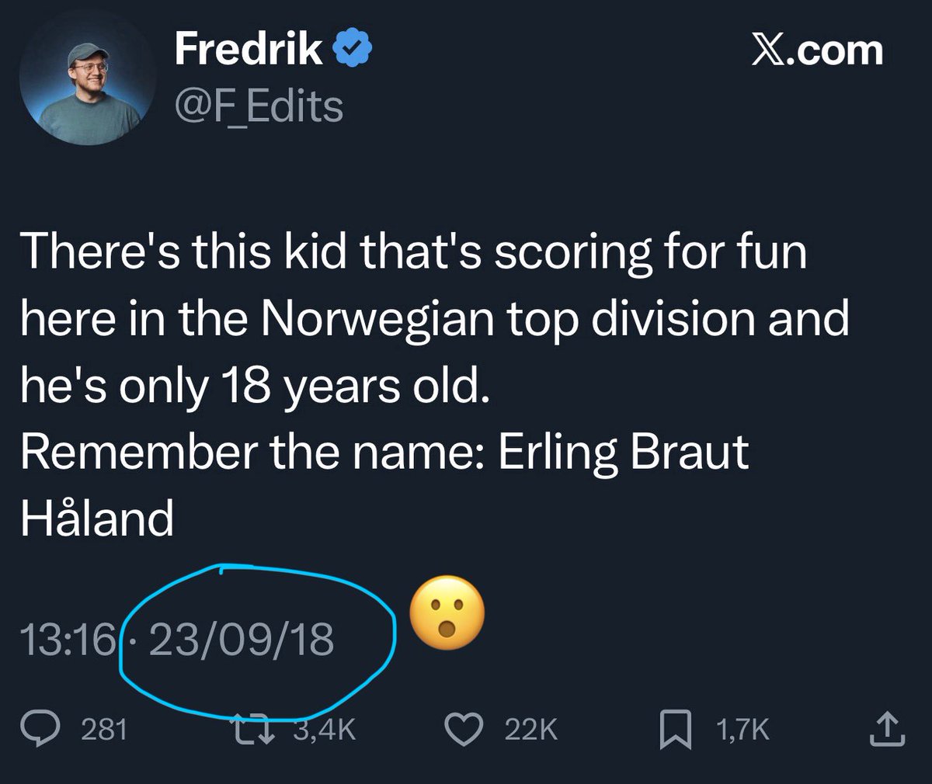The image size is (932, 784).
Task: Click the circled date 23/09/18
Action: point(241,640)
